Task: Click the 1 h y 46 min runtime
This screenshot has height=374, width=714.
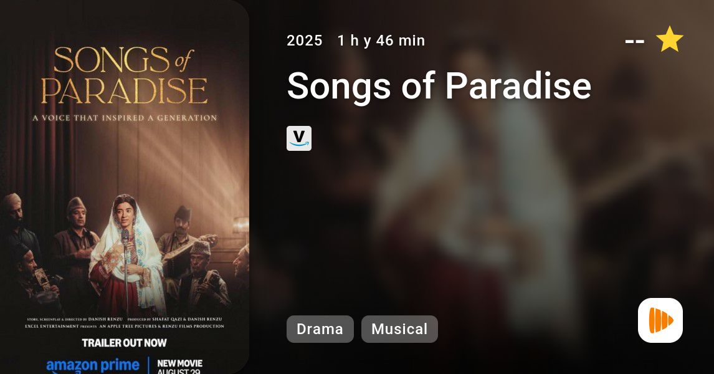Action: click(x=381, y=41)
